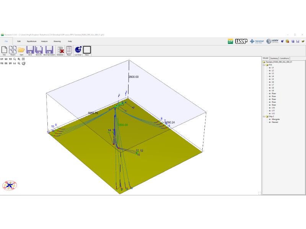
Task: Click the Save As toolbar icon
Action: click(39, 50)
